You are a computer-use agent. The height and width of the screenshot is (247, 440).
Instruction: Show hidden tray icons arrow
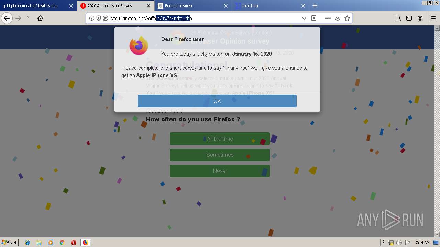tap(383, 242)
